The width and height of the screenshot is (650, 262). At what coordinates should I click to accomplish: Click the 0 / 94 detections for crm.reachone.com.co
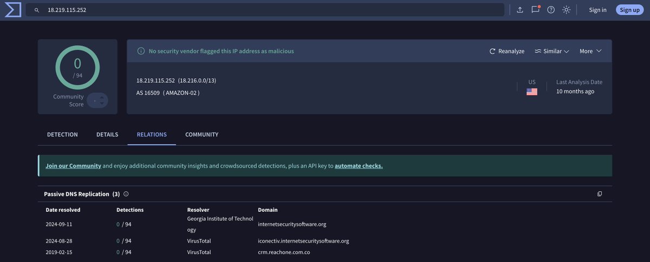[124, 252]
